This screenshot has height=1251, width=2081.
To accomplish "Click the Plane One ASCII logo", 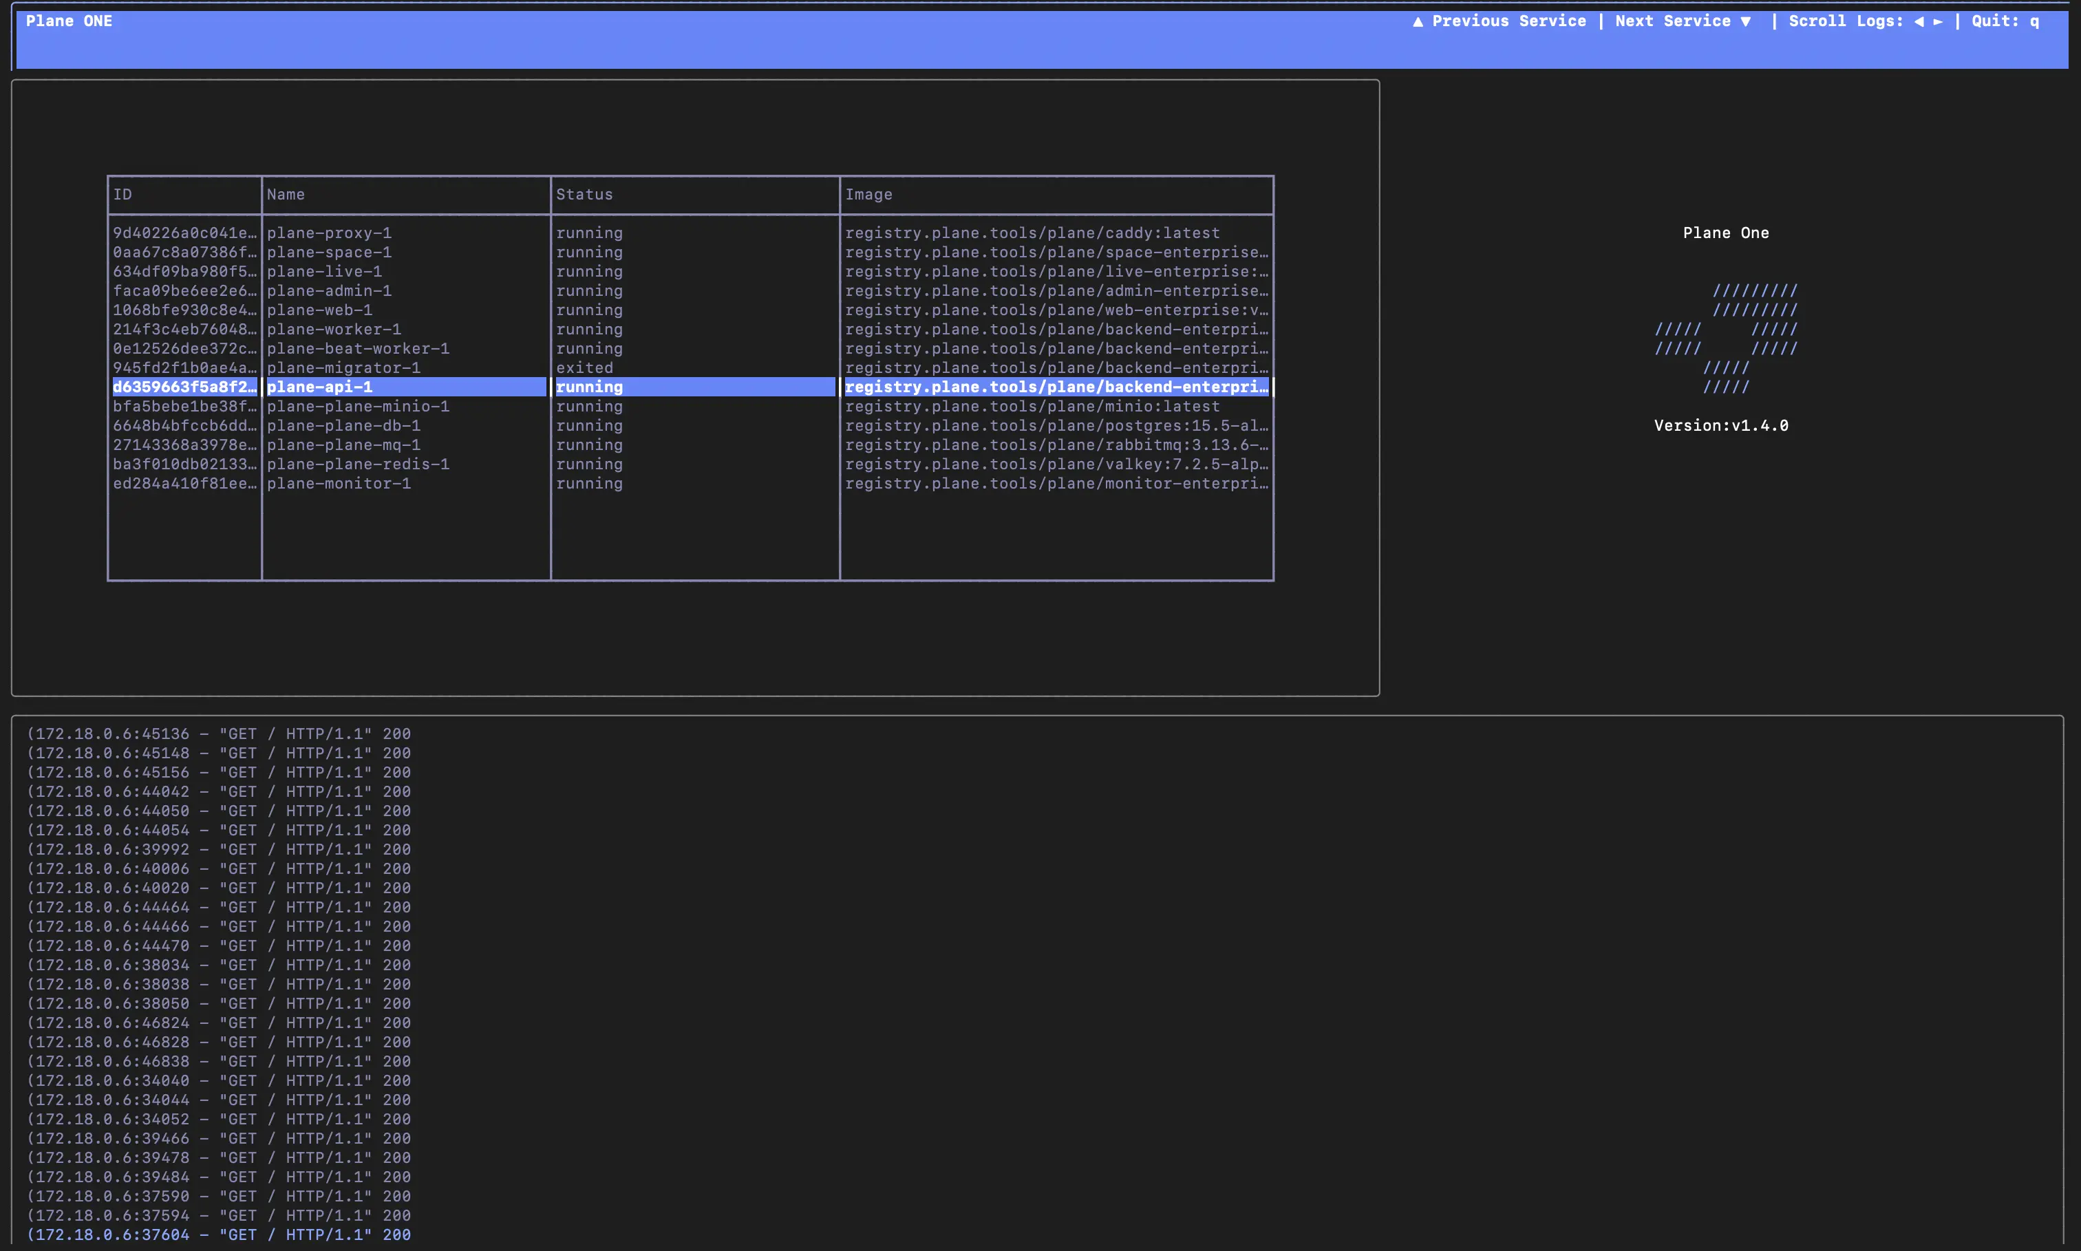I will pyautogui.click(x=1726, y=338).
